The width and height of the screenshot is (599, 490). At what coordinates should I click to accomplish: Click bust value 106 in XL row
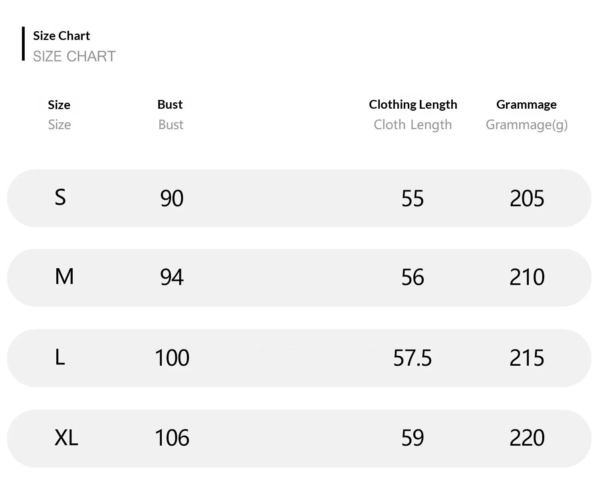[172, 438]
